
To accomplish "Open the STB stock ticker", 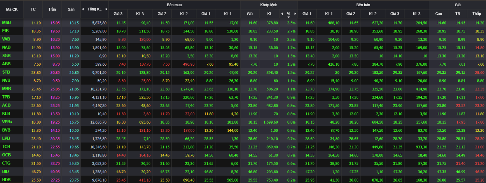I will (6, 72).
